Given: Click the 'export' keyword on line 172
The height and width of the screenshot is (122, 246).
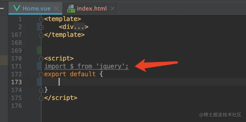Looking at the screenshot, I should point(55,74).
